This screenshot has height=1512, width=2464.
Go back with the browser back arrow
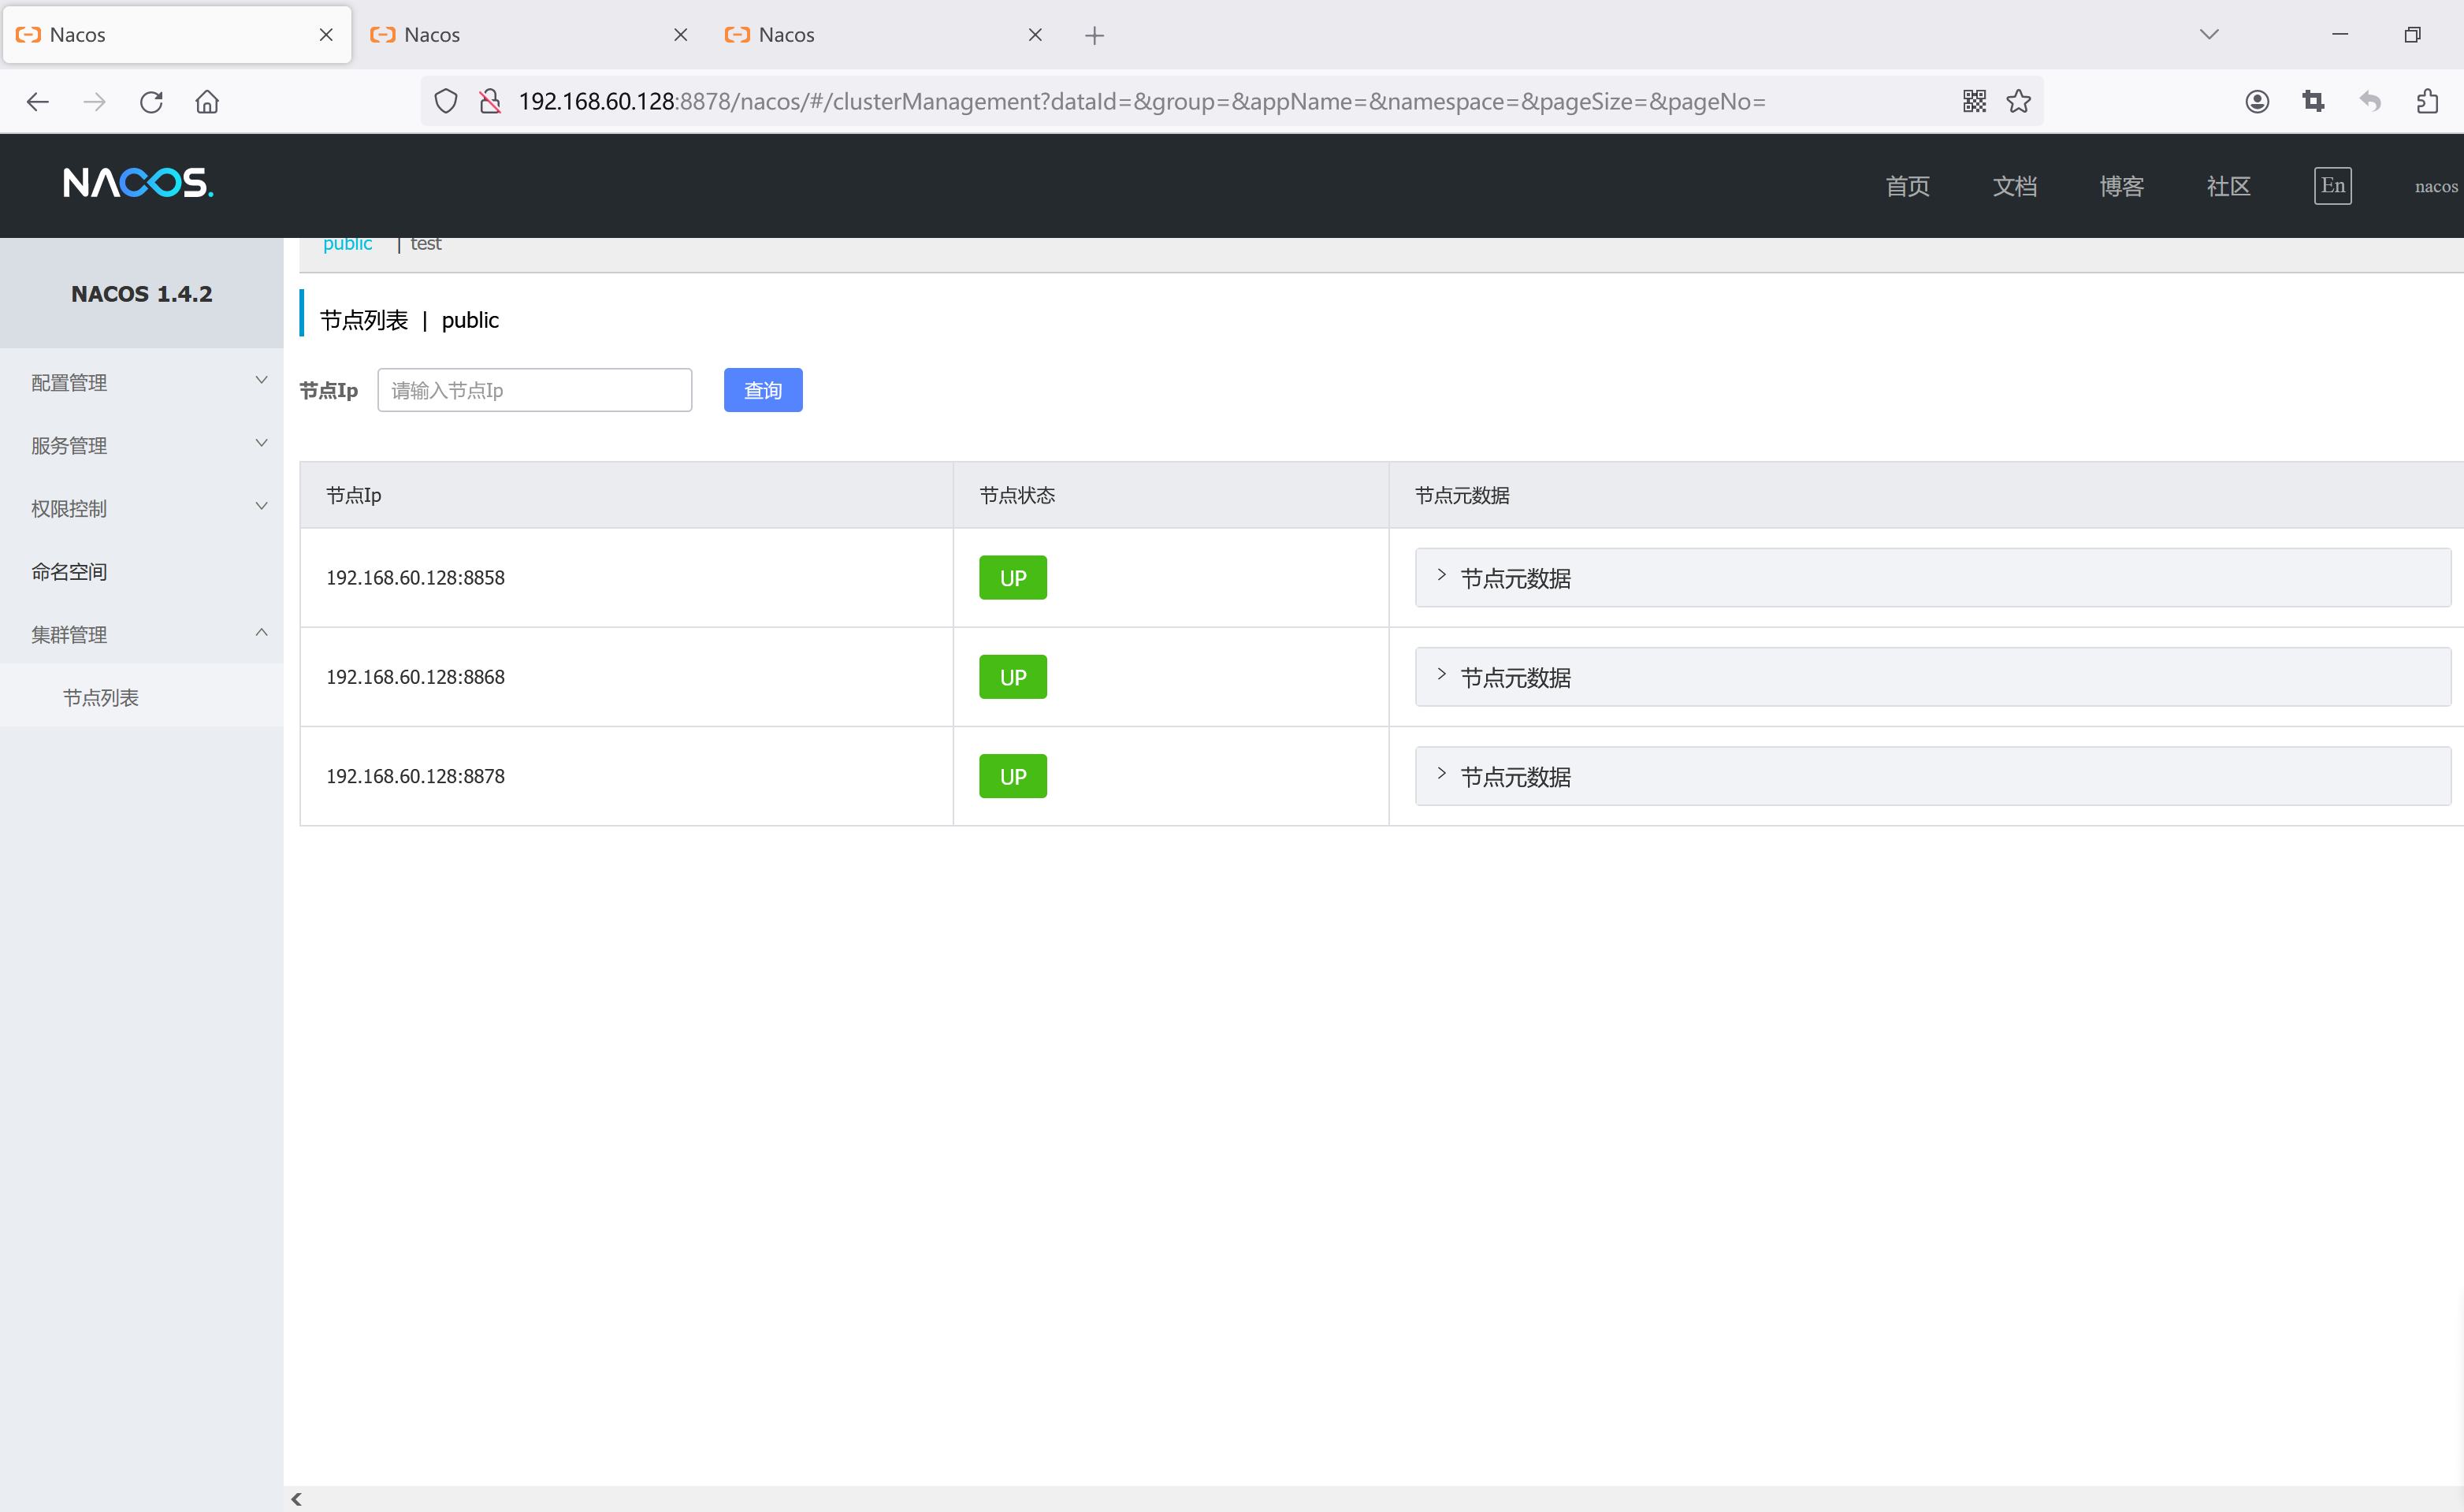tap(38, 102)
